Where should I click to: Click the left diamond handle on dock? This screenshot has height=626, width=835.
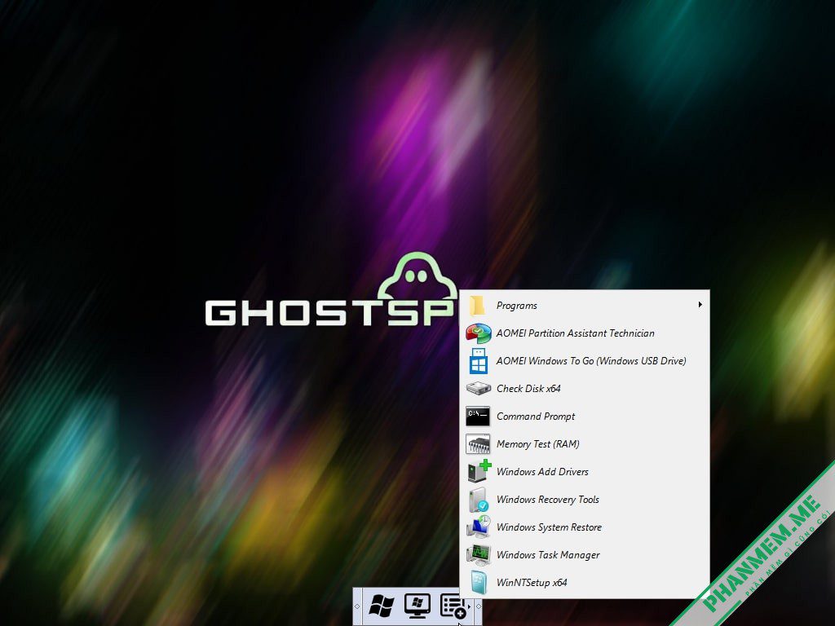coord(357,606)
